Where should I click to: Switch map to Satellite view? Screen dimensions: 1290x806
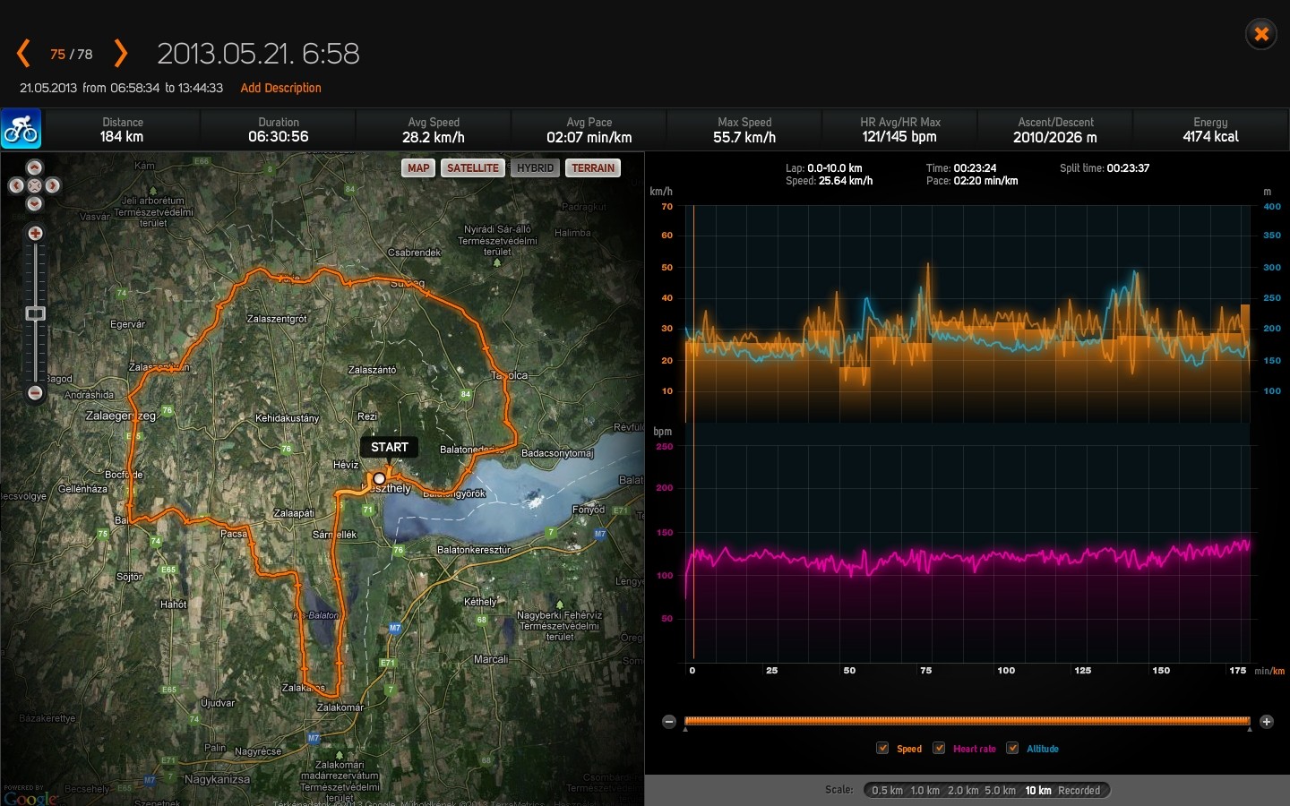(472, 167)
